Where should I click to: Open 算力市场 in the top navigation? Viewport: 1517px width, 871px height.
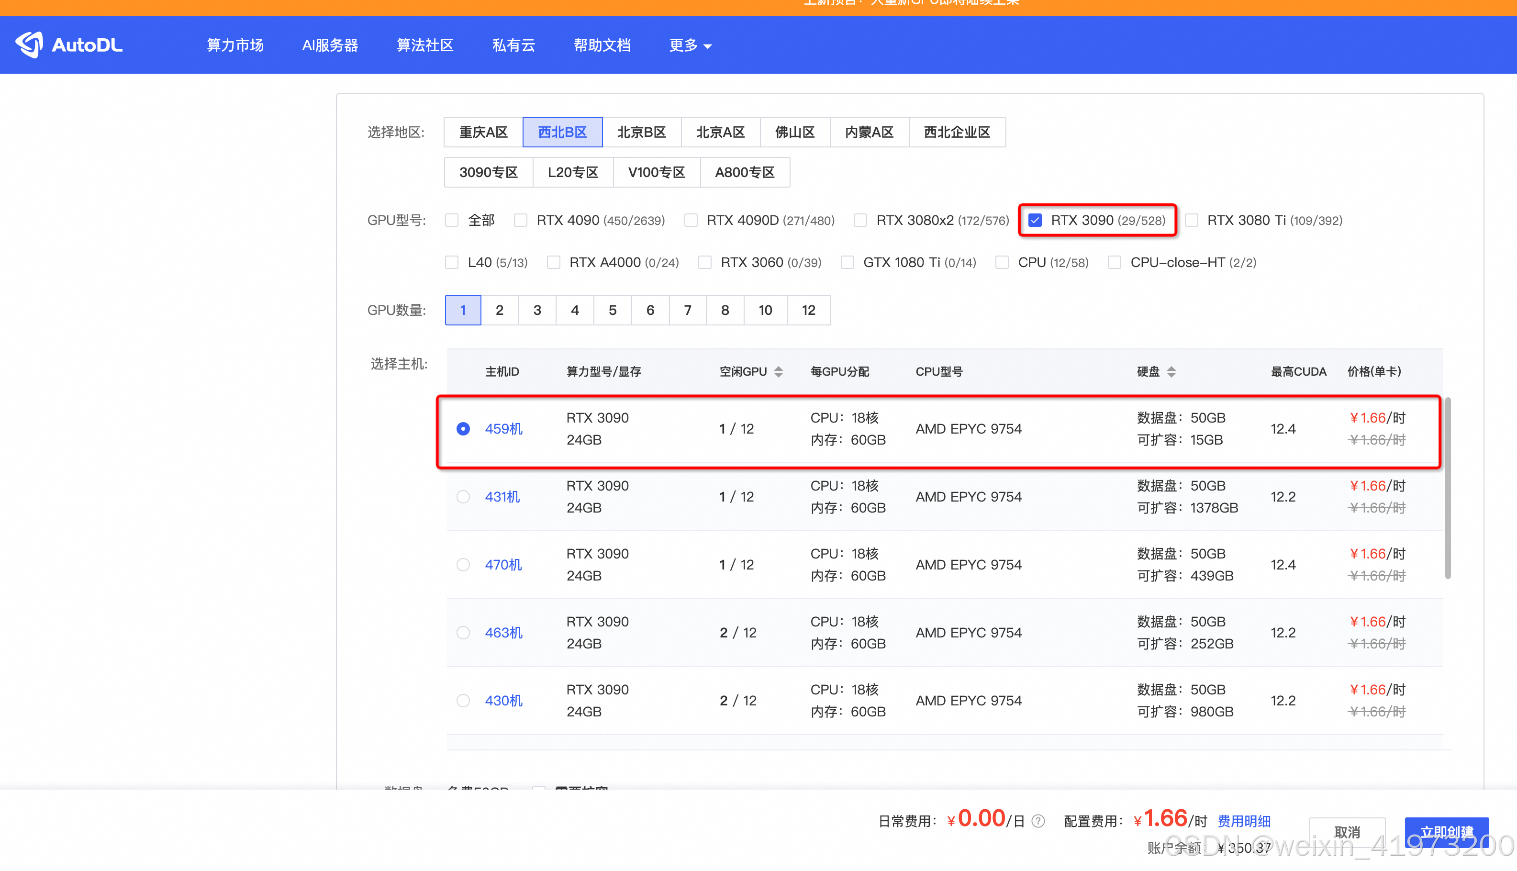235,45
